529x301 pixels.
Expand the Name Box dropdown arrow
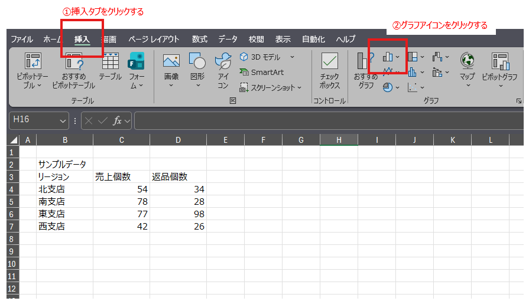click(x=64, y=120)
